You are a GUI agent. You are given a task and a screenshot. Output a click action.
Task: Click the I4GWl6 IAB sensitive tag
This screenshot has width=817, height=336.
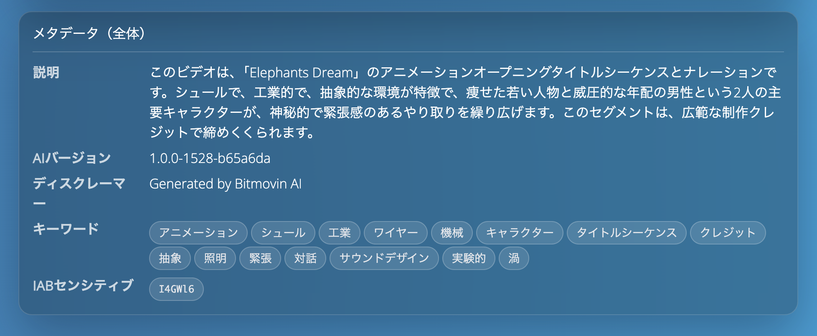point(176,289)
